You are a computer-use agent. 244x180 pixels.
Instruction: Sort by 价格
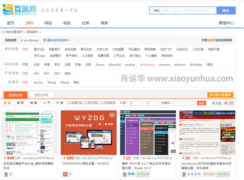60,103
